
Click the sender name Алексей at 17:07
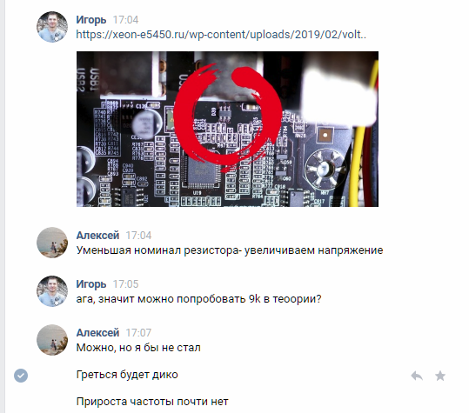pyautogui.click(x=97, y=333)
